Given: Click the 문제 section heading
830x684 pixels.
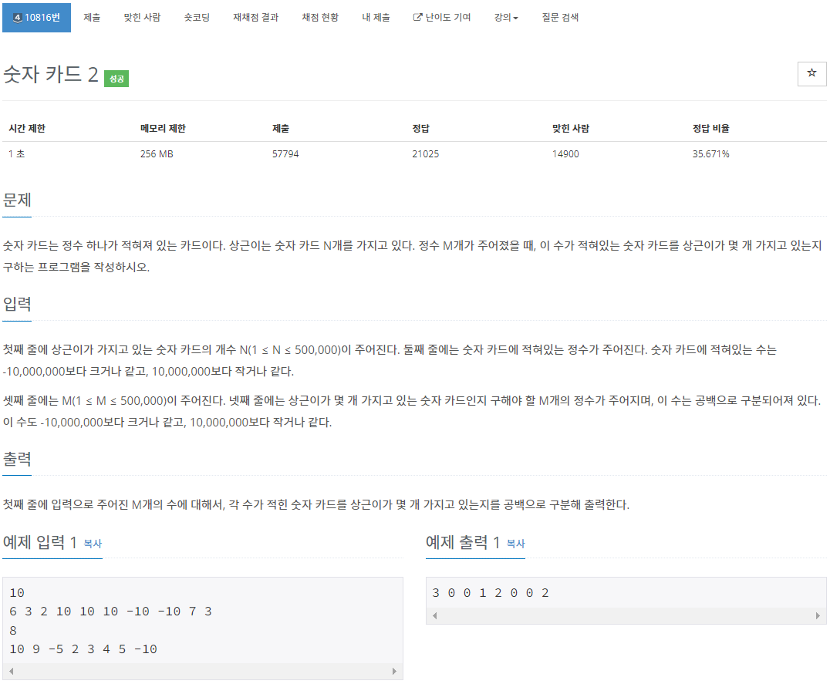Looking at the screenshot, I should [x=17, y=200].
